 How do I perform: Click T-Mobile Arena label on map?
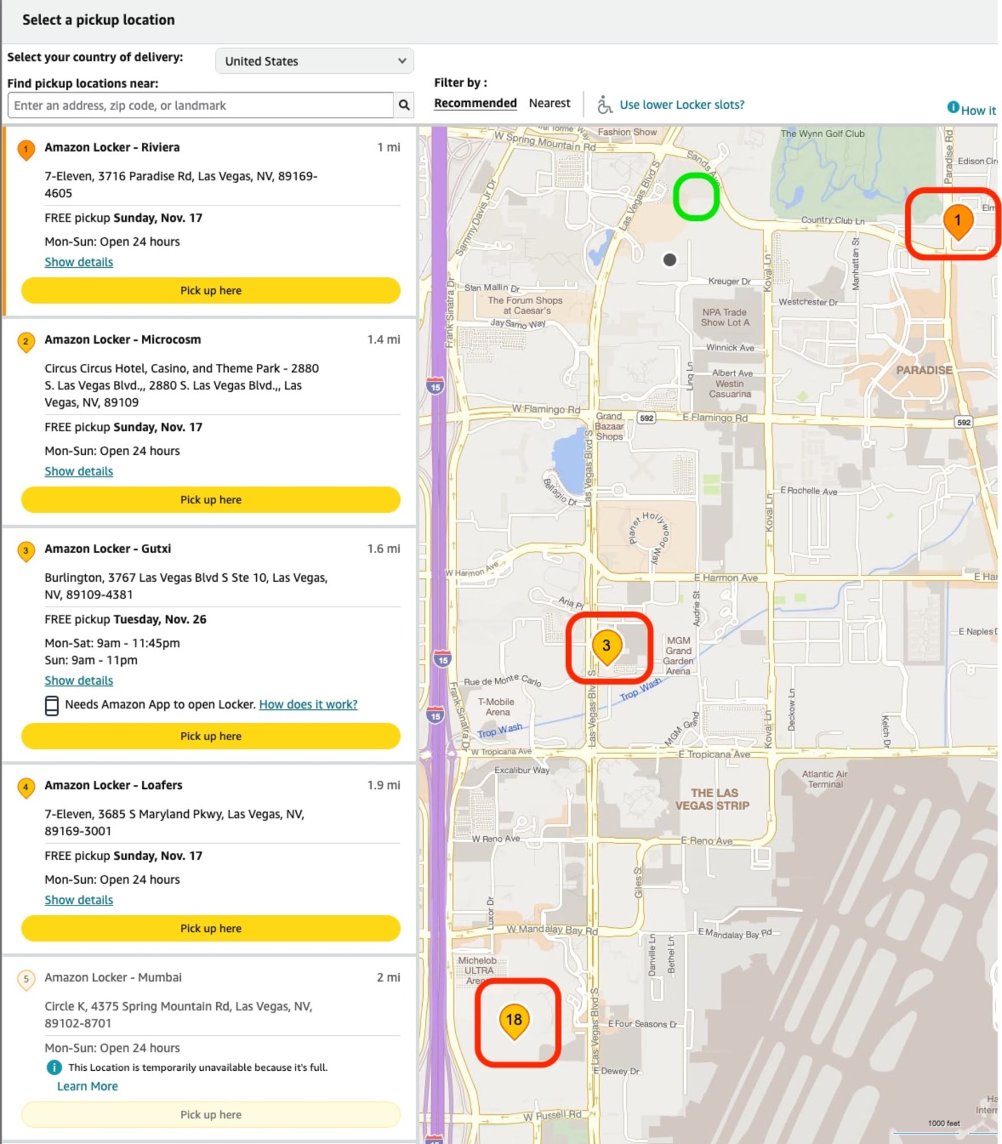pos(496,707)
